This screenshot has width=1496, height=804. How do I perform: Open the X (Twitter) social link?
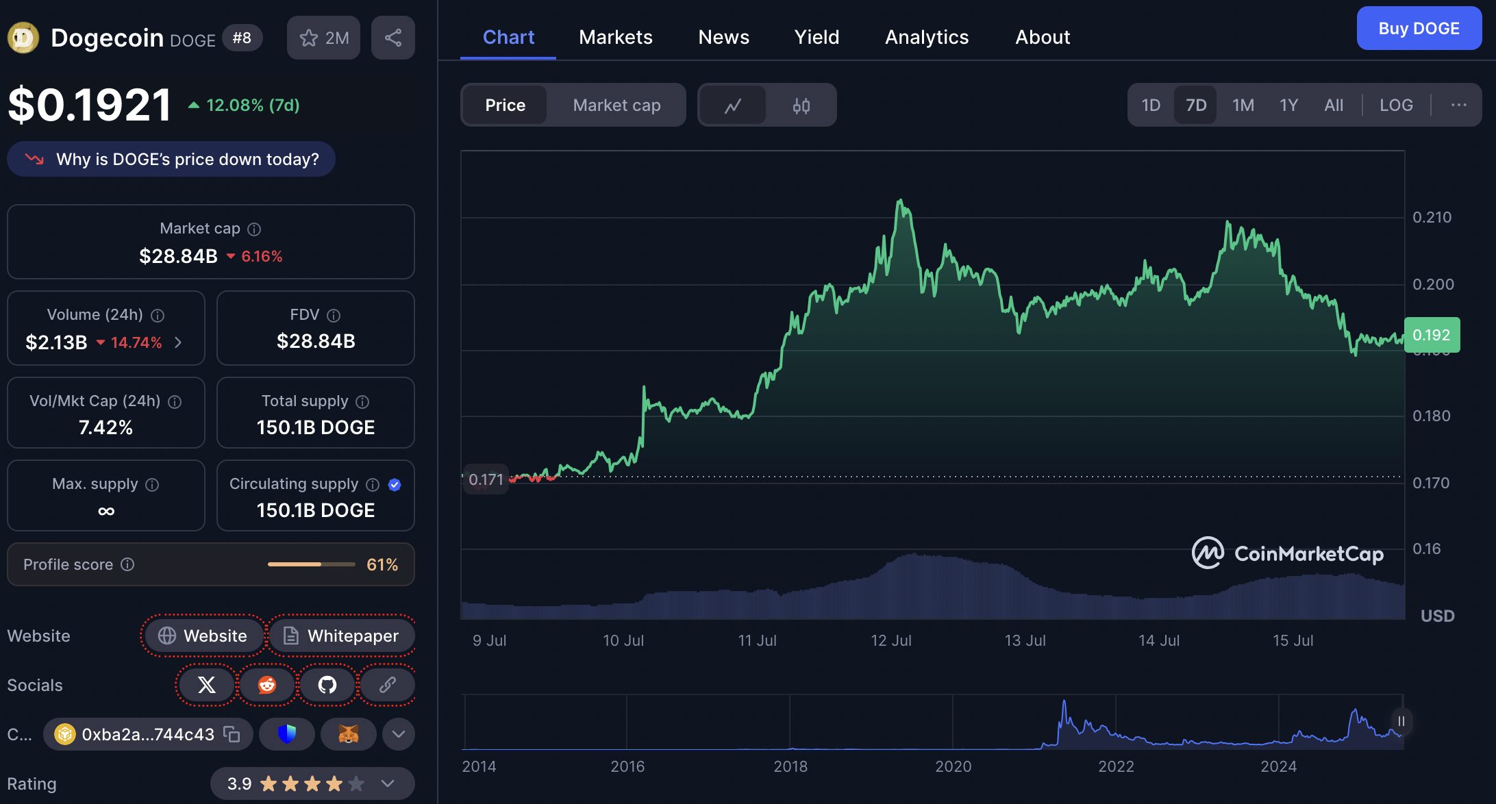tap(207, 685)
